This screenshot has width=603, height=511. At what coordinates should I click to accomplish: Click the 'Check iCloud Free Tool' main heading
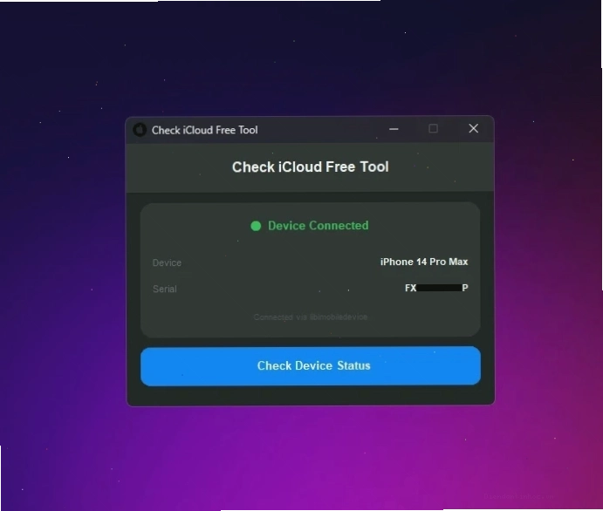[310, 167]
